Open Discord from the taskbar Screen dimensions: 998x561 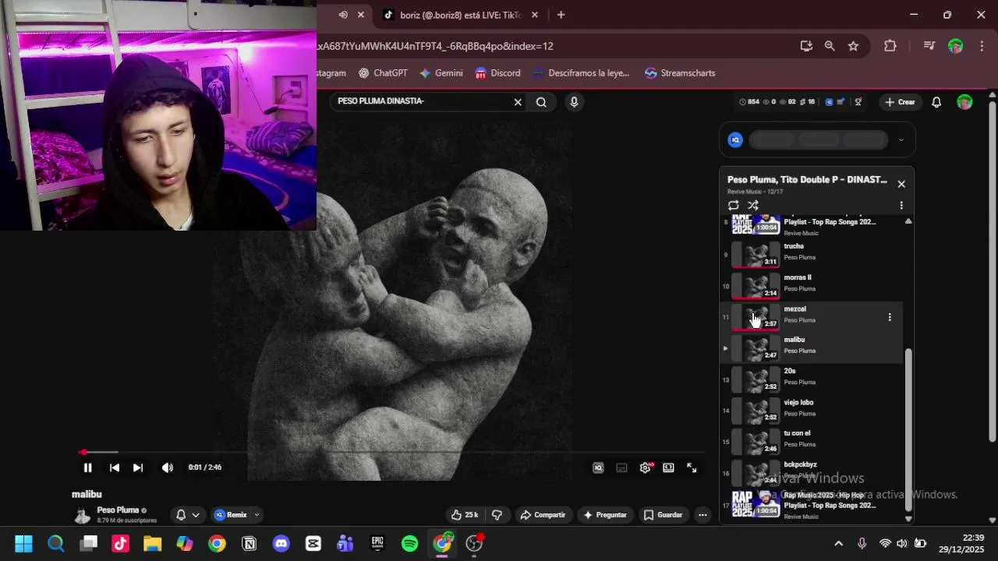coord(281,544)
